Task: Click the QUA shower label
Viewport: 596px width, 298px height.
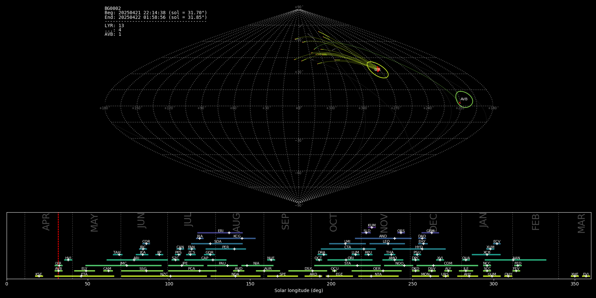Action: pyautogui.click(x=466, y=258)
